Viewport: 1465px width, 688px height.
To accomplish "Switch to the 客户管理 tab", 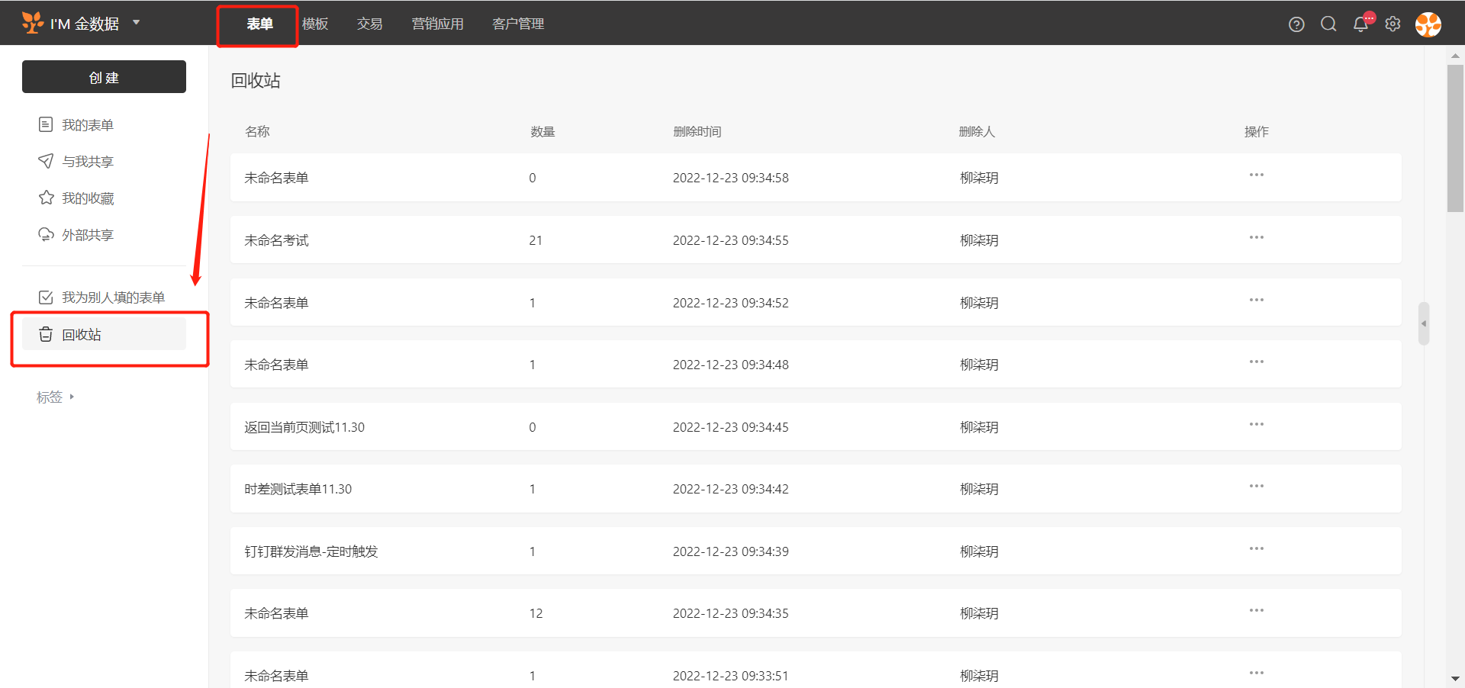I will click(x=518, y=24).
